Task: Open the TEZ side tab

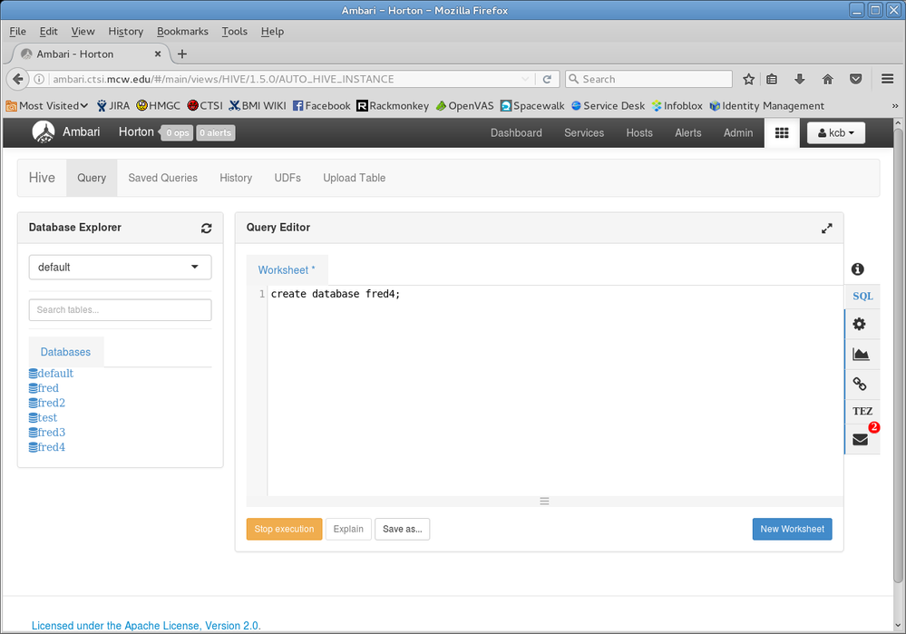Action: pyautogui.click(x=862, y=411)
